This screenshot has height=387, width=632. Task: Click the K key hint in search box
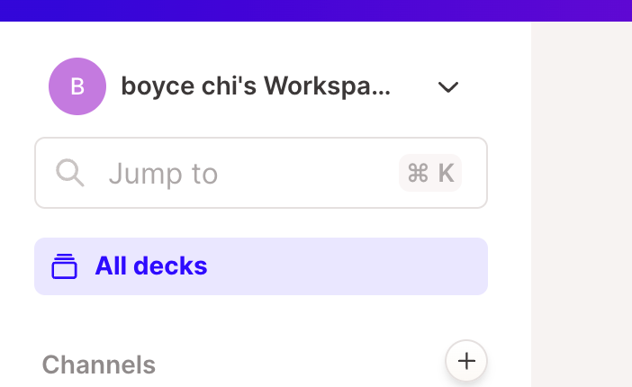point(447,173)
